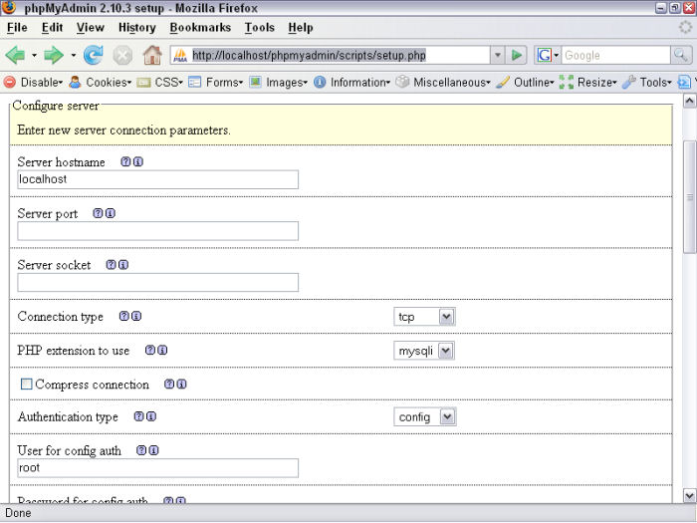This screenshot has width=697, height=523.
Task: Go to the Home page icon
Action: click(152, 55)
